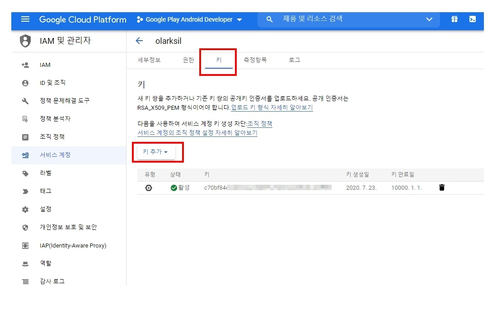Viewport: 497px width, 318px height.
Task: Open the hamburger navigation menu
Action: pos(25,19)
